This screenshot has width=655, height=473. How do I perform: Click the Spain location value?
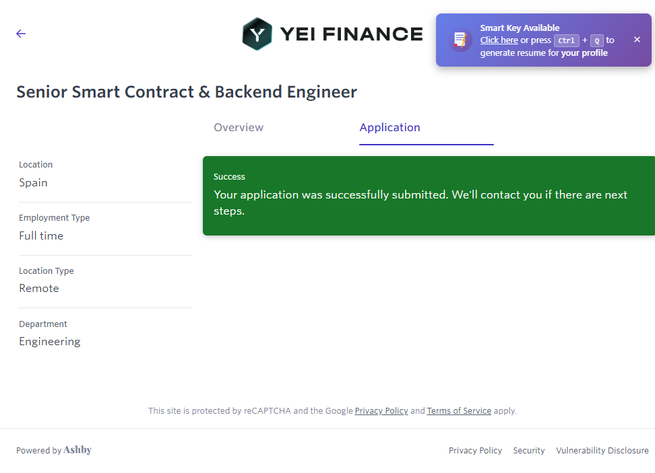pos(33,182)
